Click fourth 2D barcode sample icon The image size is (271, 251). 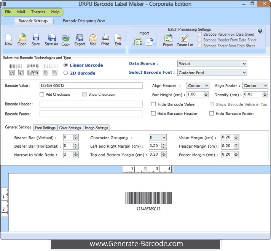tap(46, 73)
